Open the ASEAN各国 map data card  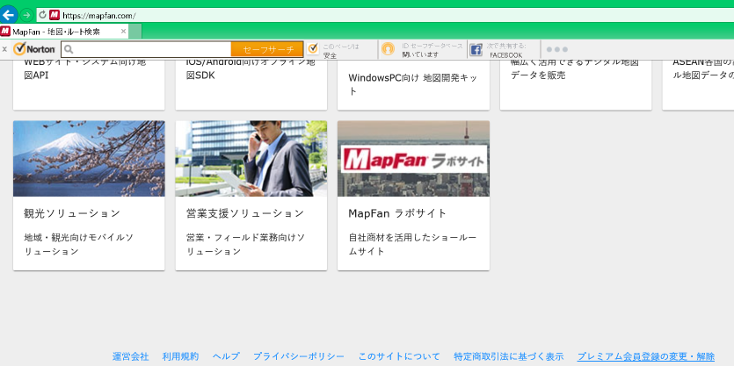click(698, 84)
